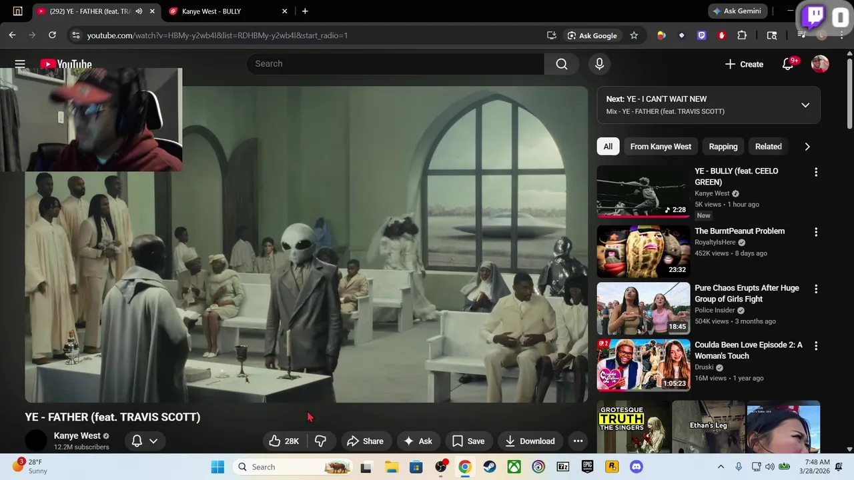The image size is (854, 480).
Task: Open Chrome tab search dropdown
Action: pos(18,11)
